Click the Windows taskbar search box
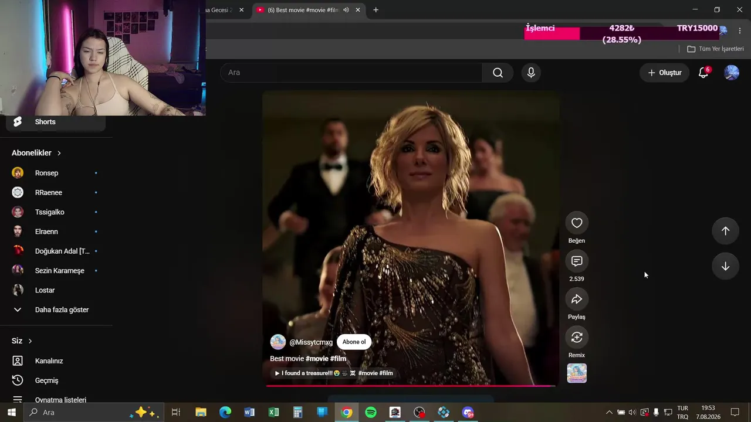This screenshot has width=751, height=422. (x=94, y=413)
